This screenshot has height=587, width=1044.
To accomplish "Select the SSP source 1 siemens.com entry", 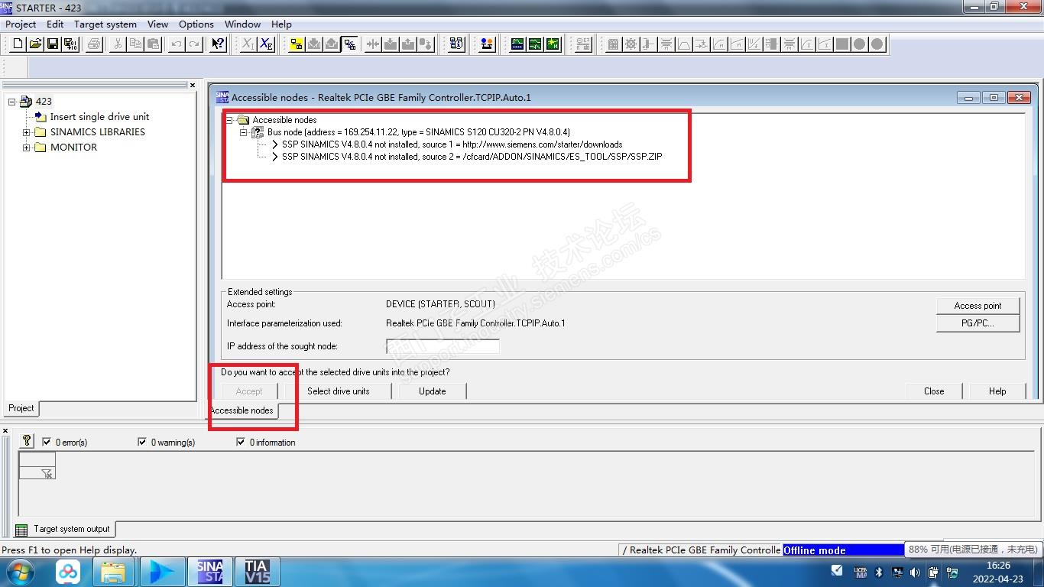I will (452, 144).
